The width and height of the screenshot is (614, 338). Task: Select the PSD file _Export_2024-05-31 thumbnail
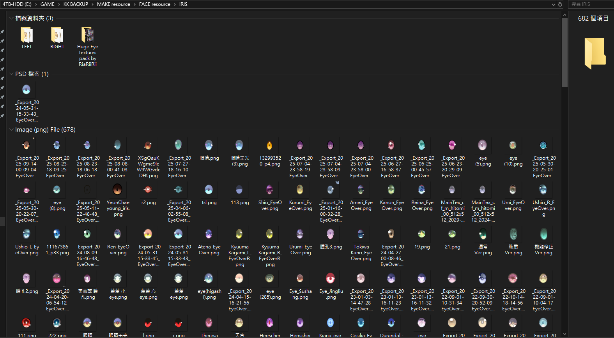(x=27, y=90)
